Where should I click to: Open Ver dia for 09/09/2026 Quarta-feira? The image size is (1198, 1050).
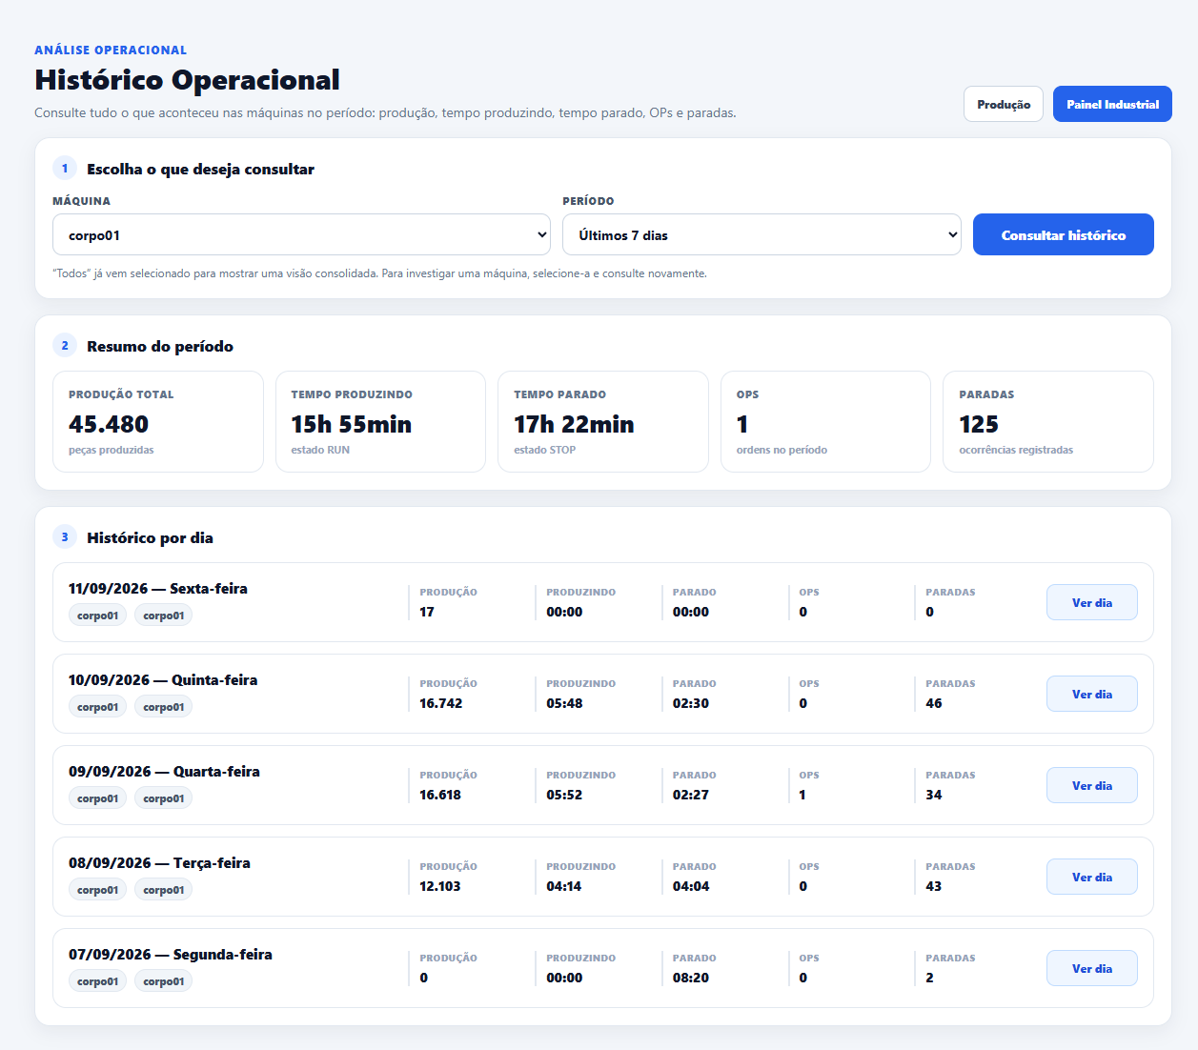point(1091,785)
